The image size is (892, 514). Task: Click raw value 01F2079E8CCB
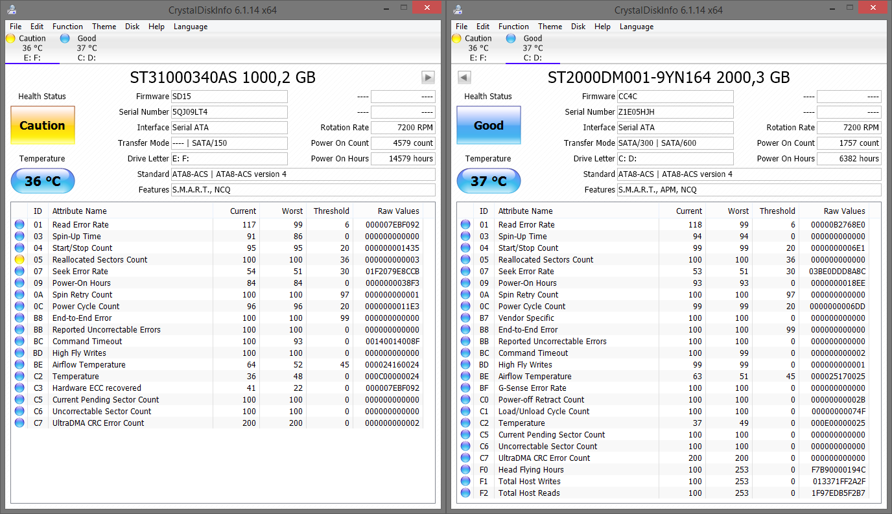(x=392, y=271)
